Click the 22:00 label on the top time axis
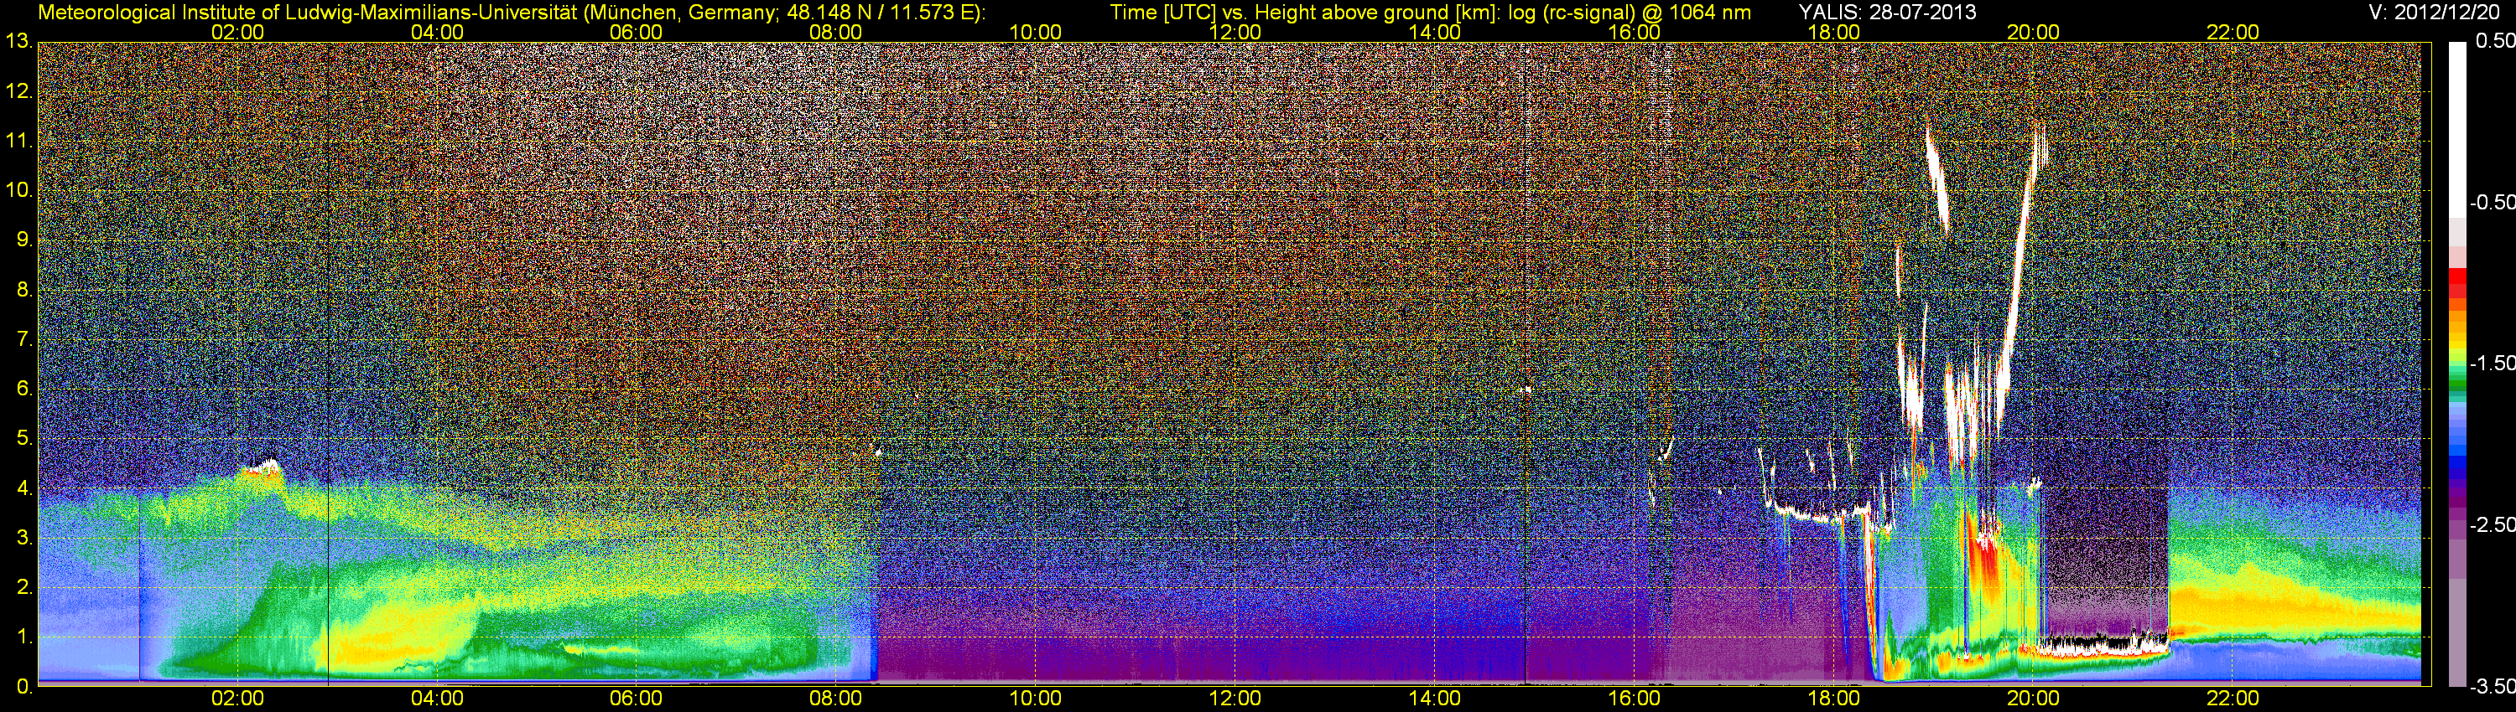The height and width of the screenshot is (712, 2516). [x=2233, y=32]
